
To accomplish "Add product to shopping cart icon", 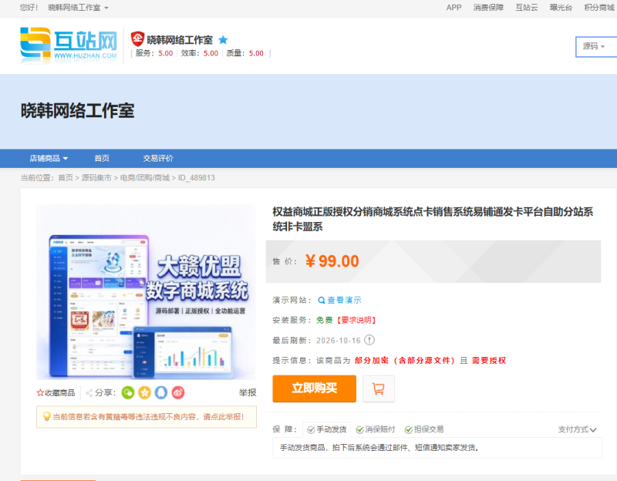I will 378,388.
